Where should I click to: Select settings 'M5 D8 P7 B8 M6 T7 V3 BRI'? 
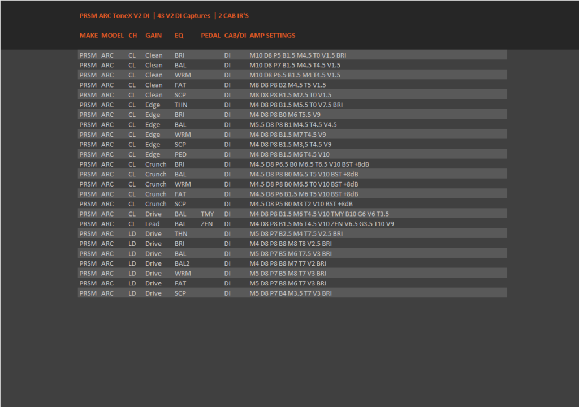point(288,284)
